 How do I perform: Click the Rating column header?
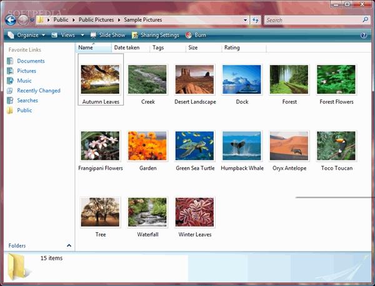[232, 47]
